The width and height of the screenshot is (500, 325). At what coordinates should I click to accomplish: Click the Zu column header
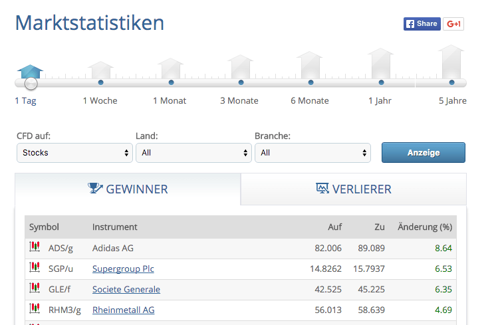(x=380, y=227)
